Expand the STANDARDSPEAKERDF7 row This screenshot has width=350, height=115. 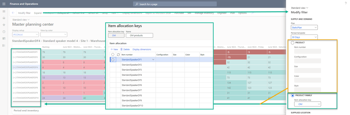pos(14,83)
